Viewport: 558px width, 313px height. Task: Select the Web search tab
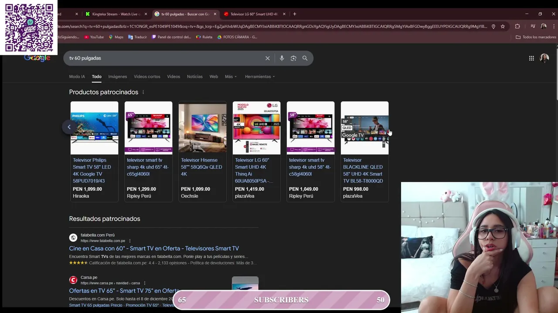pos(214,77)
